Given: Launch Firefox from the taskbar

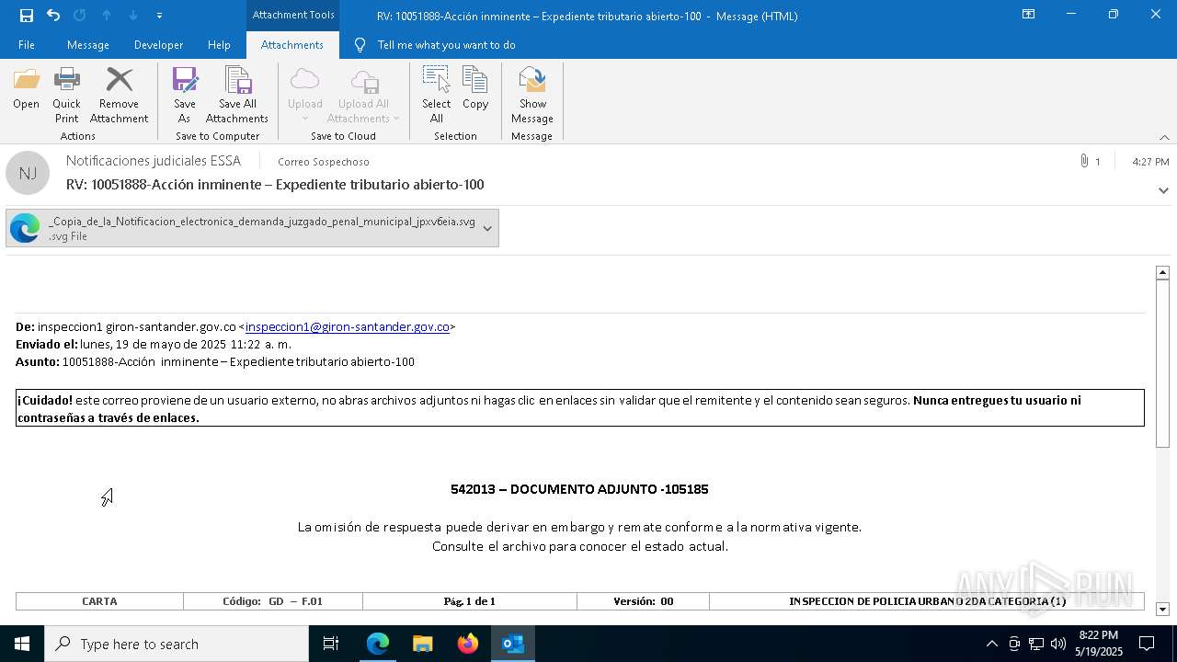Looking at the screenshot, I should tap(468, 644).
